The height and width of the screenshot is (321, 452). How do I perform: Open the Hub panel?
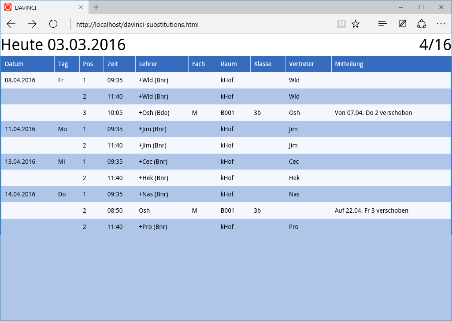pyautogui.click(x=382, y=24)
